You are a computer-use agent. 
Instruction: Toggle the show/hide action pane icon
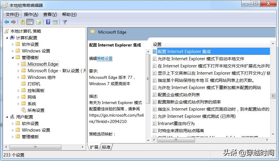tap(55, 22)
